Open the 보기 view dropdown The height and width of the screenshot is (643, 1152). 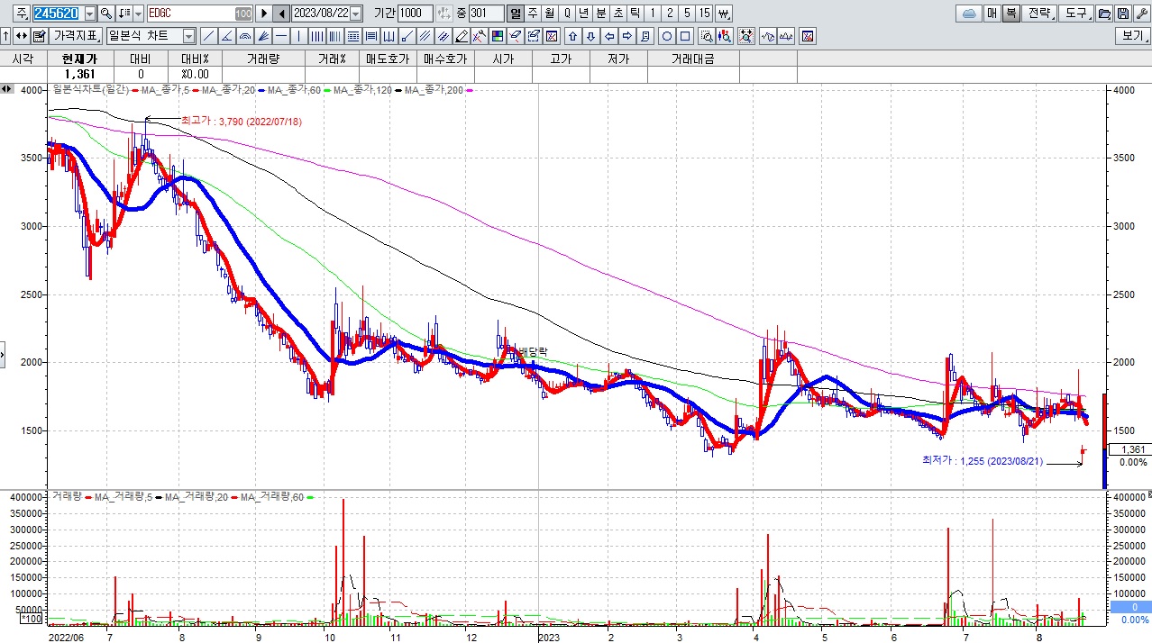[x=1132, y=36]
